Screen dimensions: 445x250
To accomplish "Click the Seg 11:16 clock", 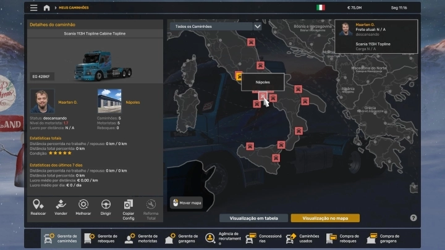I will pyautogui.click(x=399, y=7).
